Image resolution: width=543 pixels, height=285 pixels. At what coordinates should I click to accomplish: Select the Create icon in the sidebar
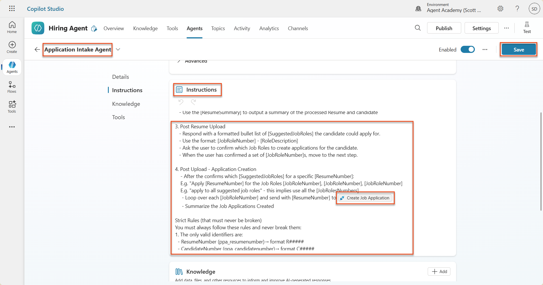pos(12,47)
